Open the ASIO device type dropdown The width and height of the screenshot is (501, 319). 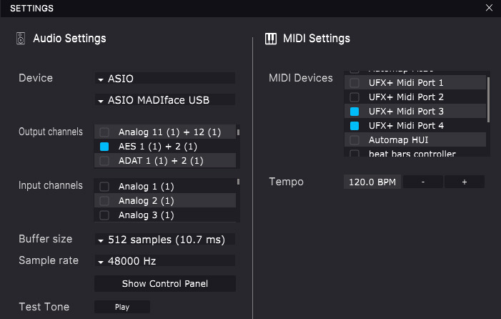pos(164,79)
